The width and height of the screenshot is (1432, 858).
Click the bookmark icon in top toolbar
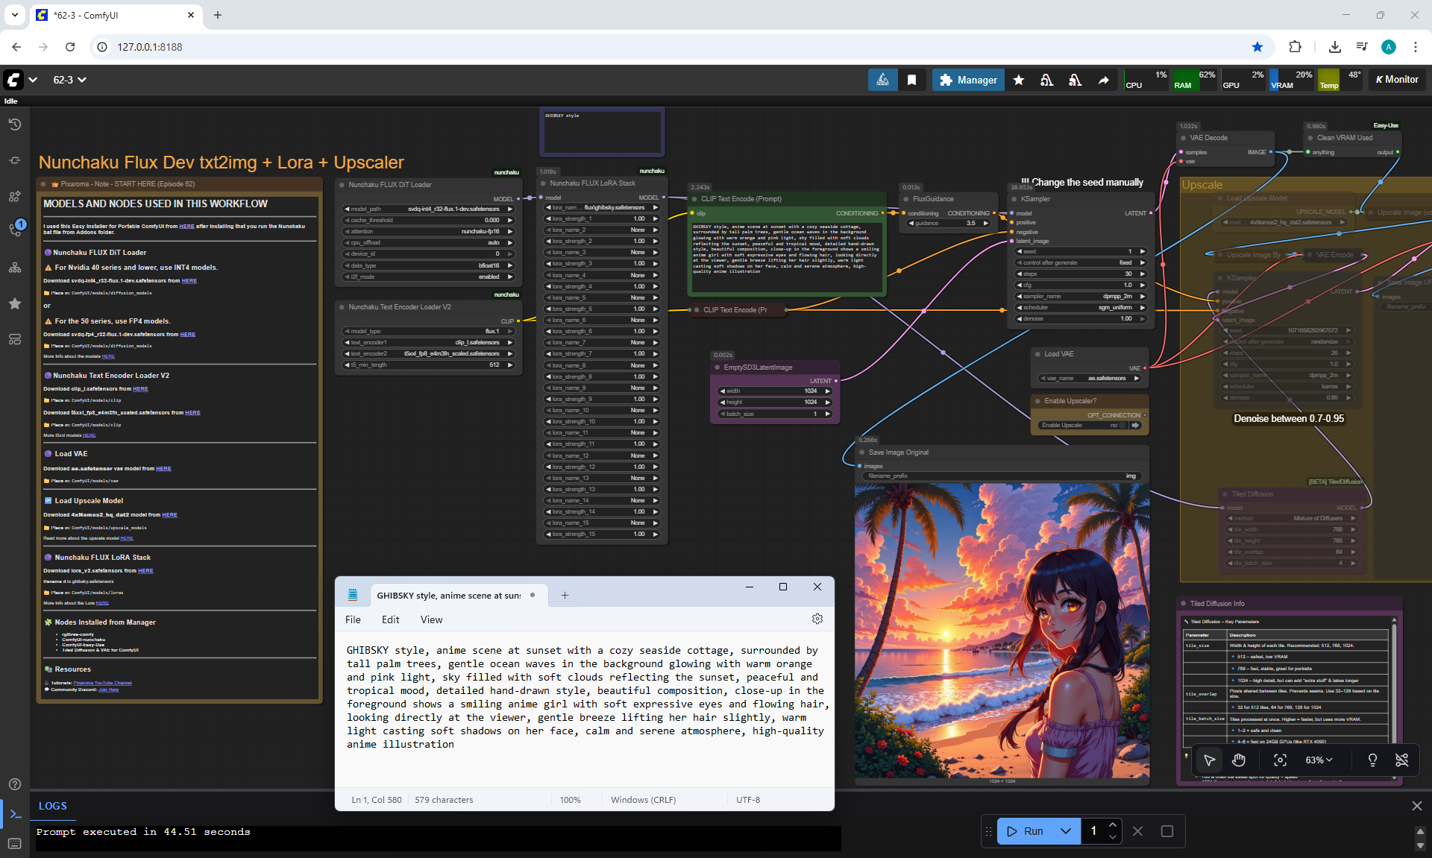[911, 80]
